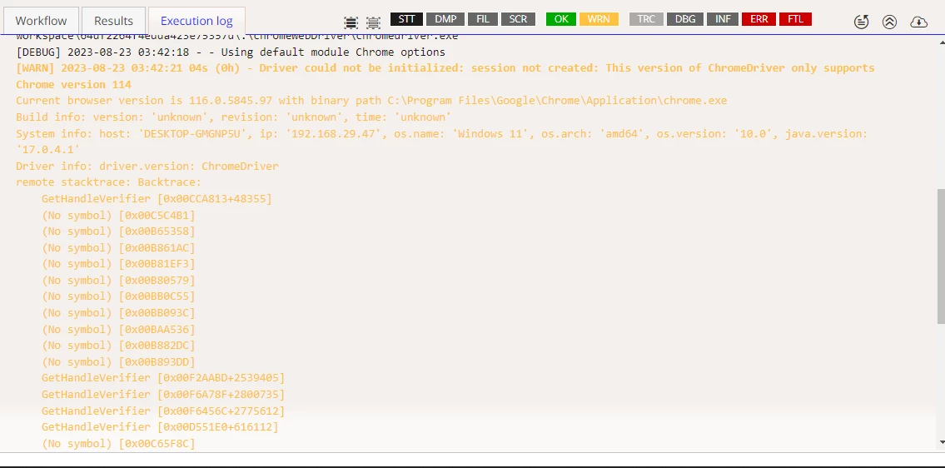Click the cloud download log icon
Image resolution: width=945 pixels, height=468 pixels.
tap(918, 22)
